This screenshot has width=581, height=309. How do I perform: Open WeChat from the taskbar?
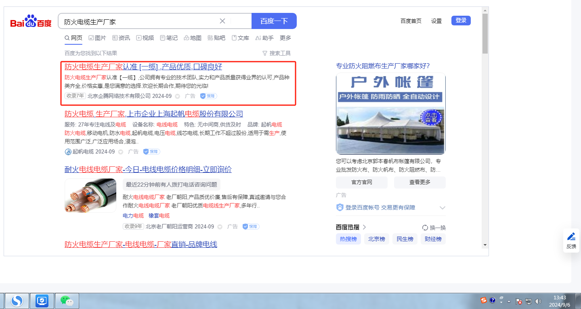click(67, 301)
